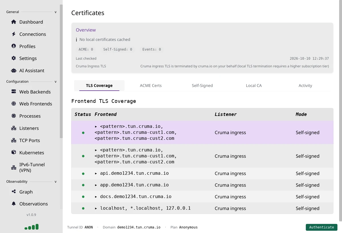Click the Web Backends server icon

point(14,92)
